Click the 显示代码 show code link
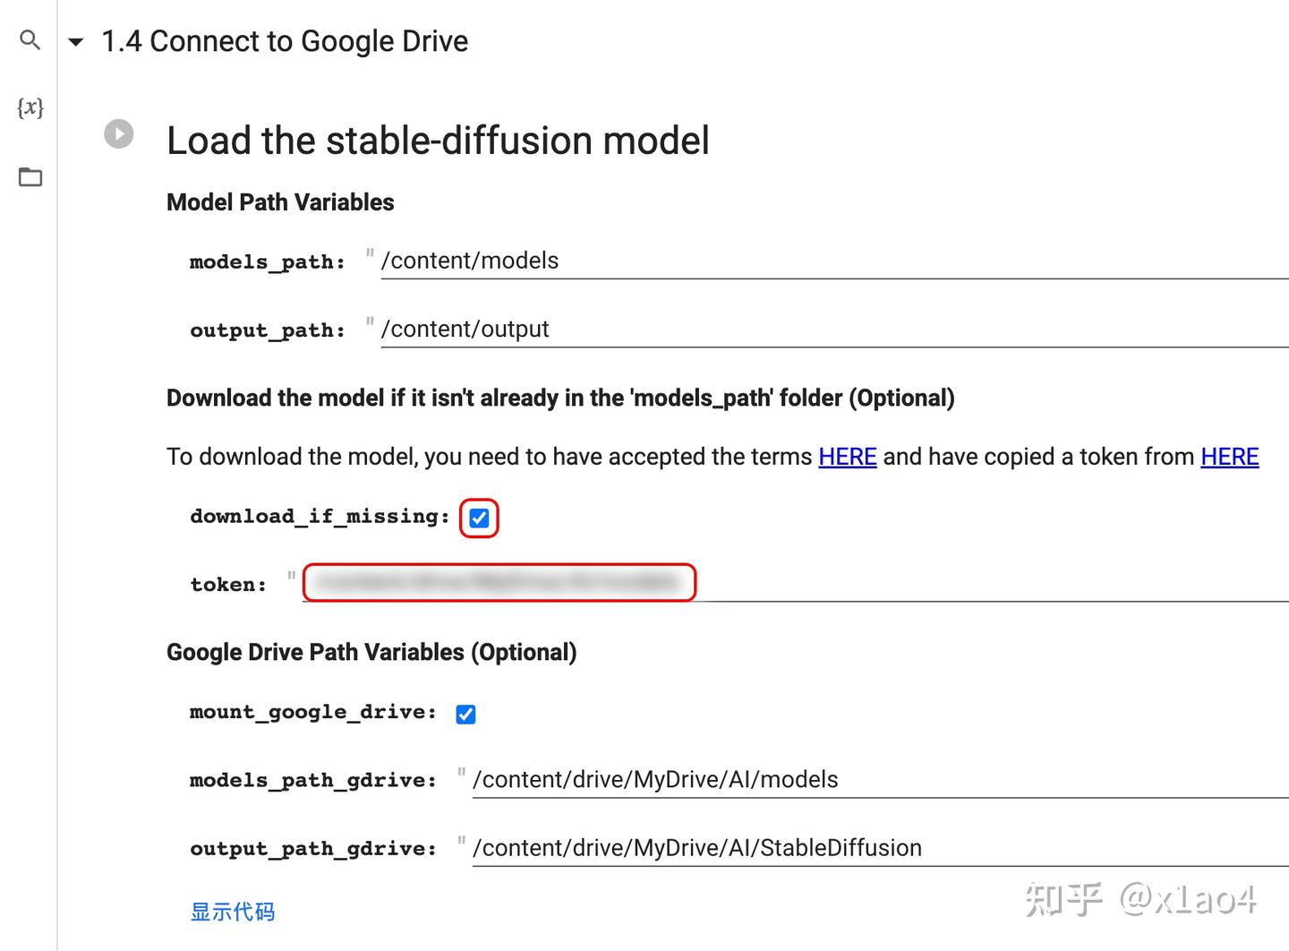The image size is (1289, 951). tap(233, 912)
